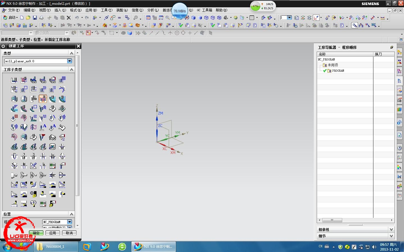Click the Undo arrow icon
Image resolution: width=404 pixels, height=252 pixels.
(x=77, y=18)
